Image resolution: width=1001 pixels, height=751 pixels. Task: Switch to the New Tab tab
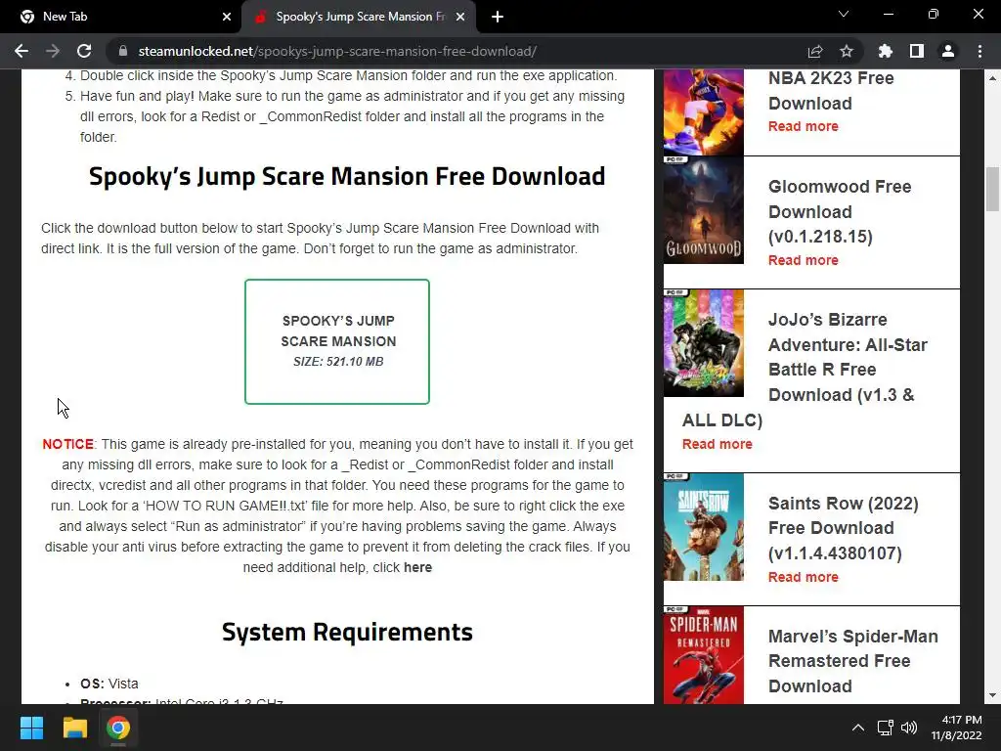[120, 17]
